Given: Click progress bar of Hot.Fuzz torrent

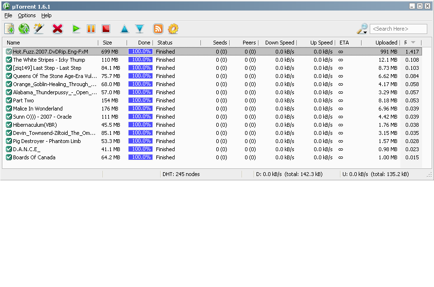Looking at the screenshot, I should click(x=141, y=52).
